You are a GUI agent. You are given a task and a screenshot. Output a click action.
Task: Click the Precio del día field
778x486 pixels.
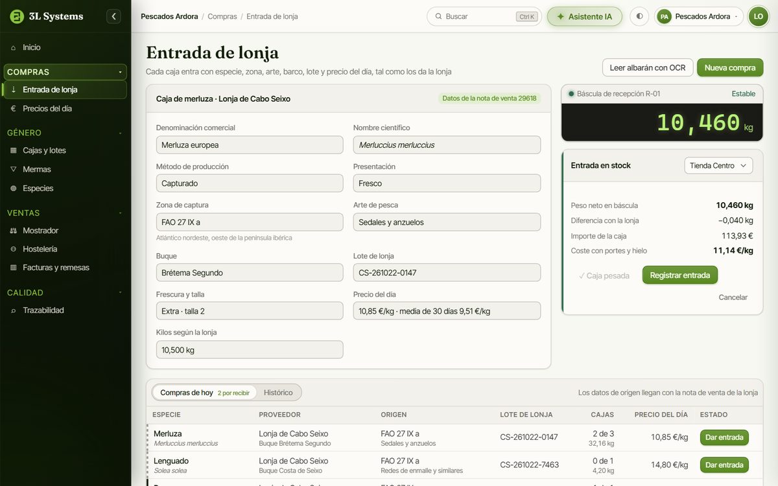(x=447, y=311)
